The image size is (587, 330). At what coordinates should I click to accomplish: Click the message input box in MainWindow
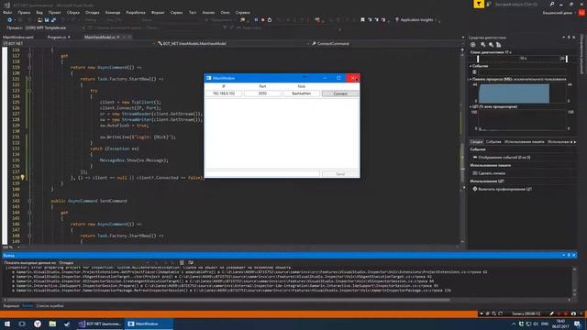(262, 174)
